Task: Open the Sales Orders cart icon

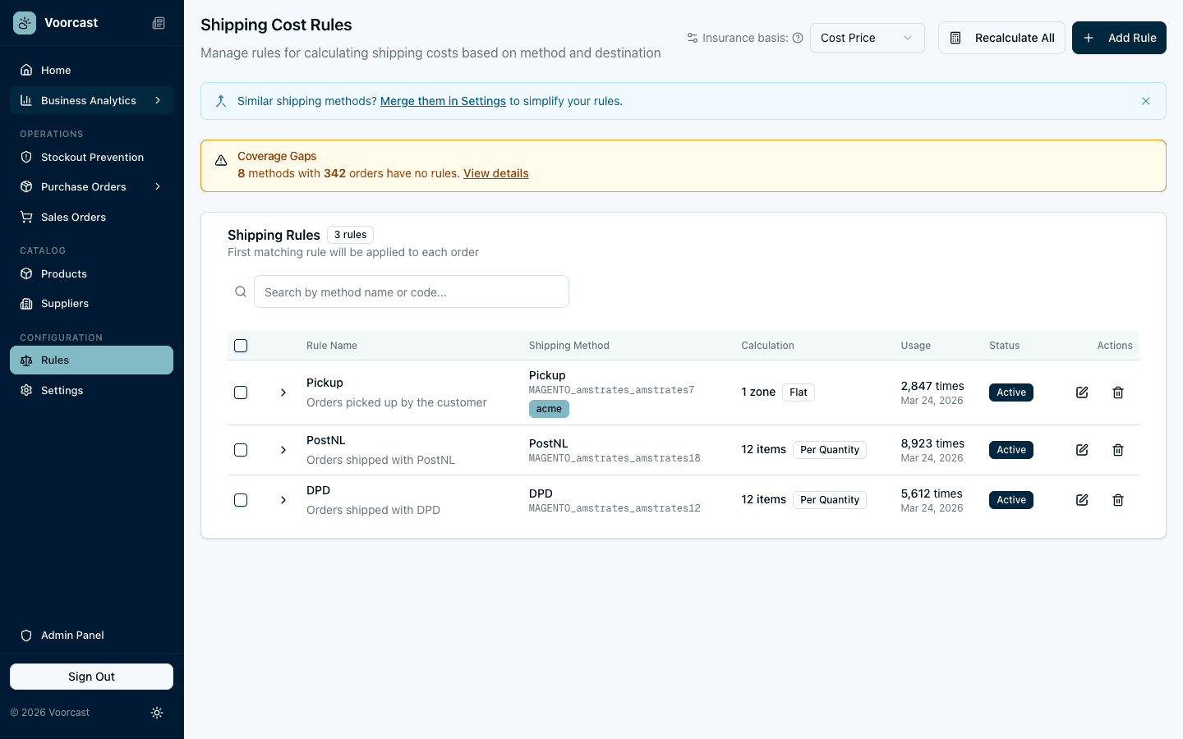Action: [25, 217]
